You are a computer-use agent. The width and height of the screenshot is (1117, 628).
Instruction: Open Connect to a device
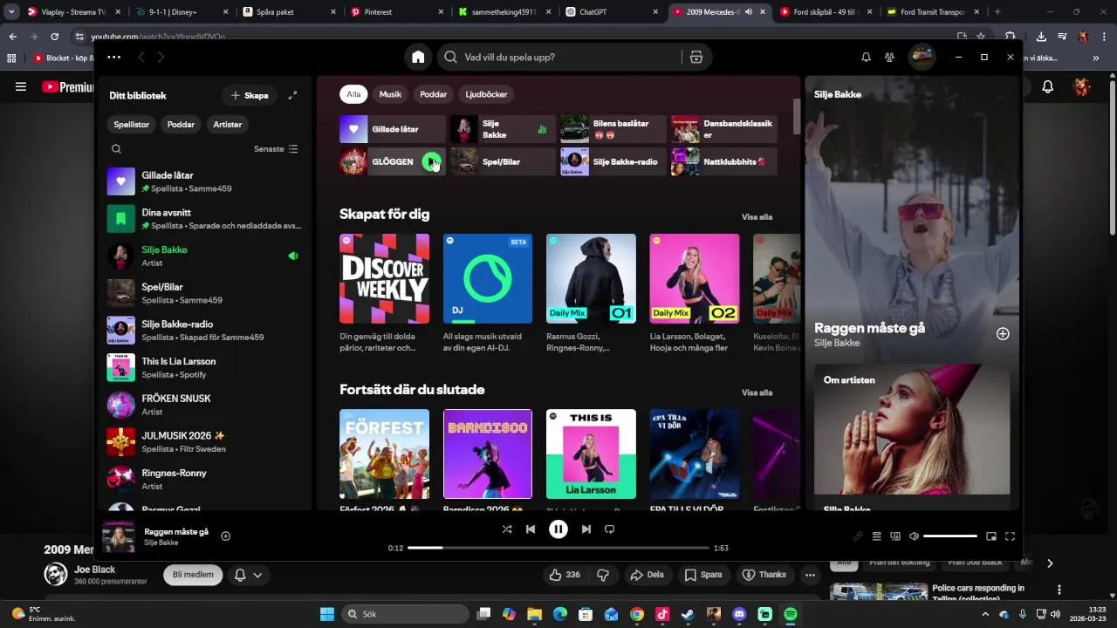point(895,536)
